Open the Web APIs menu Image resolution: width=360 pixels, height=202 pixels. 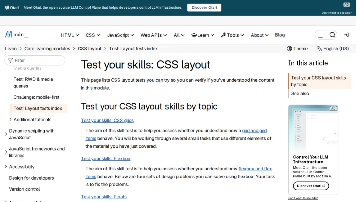pos(154,35)
